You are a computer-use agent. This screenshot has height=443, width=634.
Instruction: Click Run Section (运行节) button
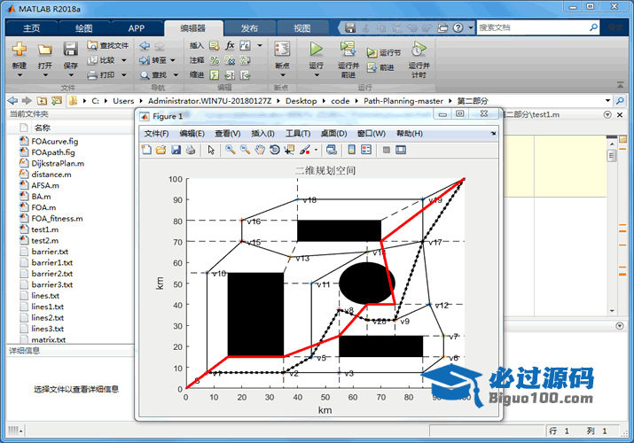pyautogui.click(x=384, y=52)
